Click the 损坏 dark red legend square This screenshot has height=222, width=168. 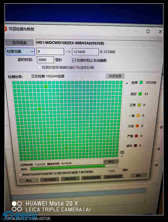tap(135, 145)
